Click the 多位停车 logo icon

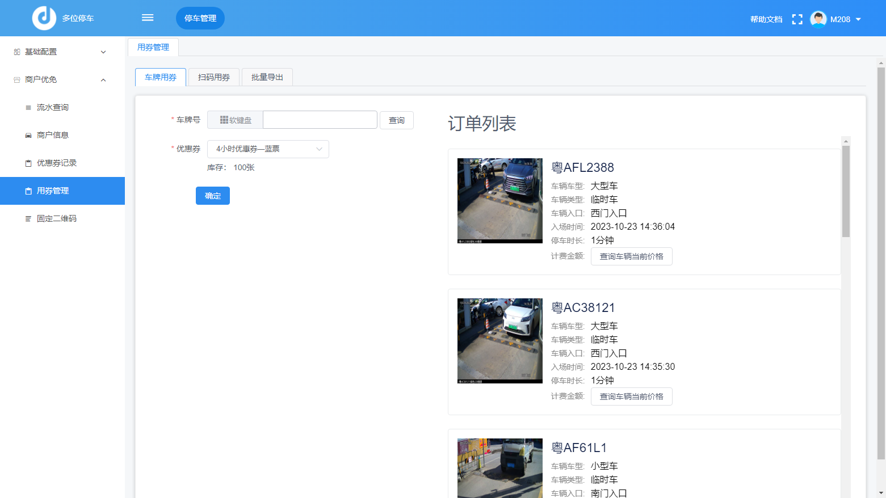44,18
